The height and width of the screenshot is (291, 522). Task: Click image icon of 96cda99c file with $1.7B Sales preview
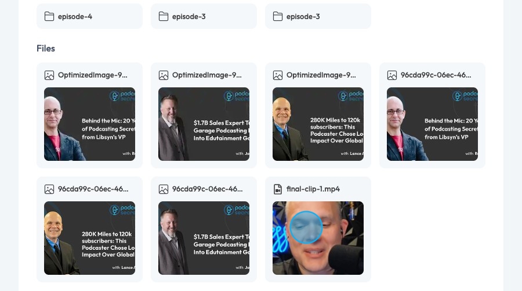[x=164, y=189]
